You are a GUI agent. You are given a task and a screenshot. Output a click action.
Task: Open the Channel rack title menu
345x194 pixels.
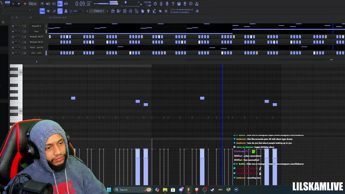pyautogui.click(x=59, y=17)
